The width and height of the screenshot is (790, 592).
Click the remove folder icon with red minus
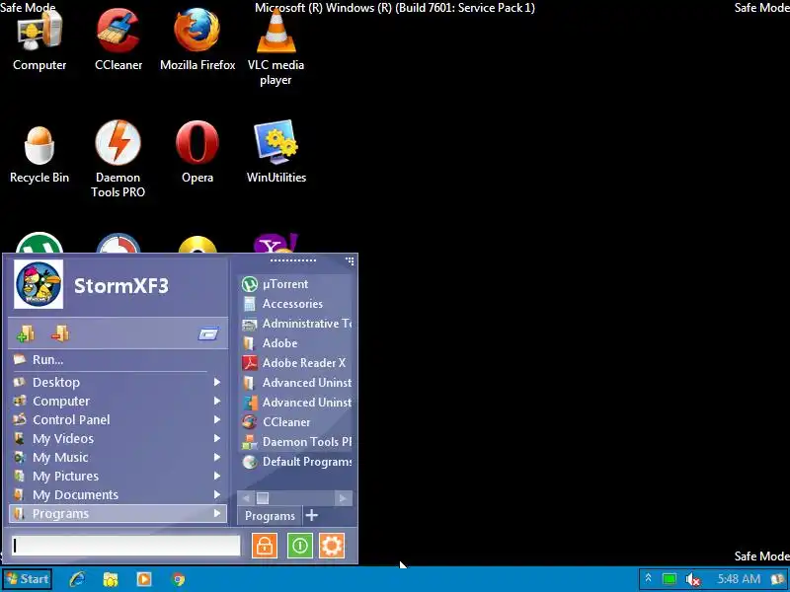pos(60,333)
